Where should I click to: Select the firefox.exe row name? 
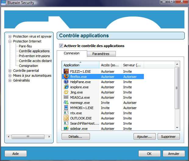[x=78, y=77]
